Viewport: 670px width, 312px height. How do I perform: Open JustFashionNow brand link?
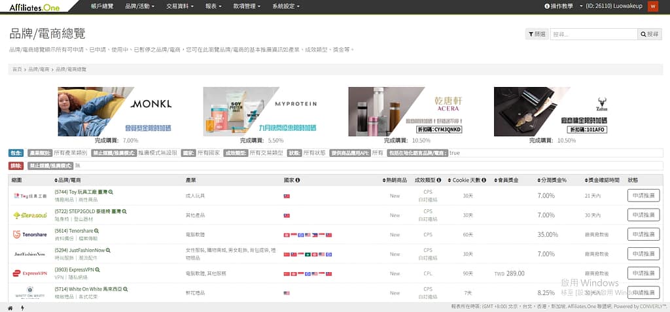[x=79, y=251]
